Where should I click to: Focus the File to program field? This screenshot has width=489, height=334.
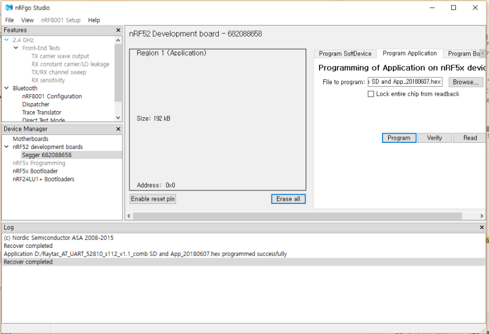[405, 82]
